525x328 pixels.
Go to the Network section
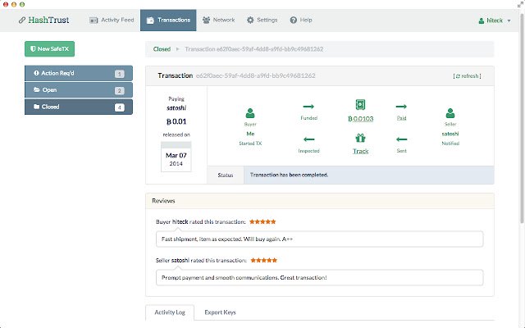click(x=219, y=20)
